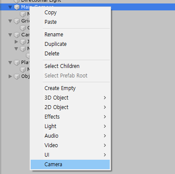Screen dimensions: 175x174
Task: Open the UI submenu
Action: point(70,155)
